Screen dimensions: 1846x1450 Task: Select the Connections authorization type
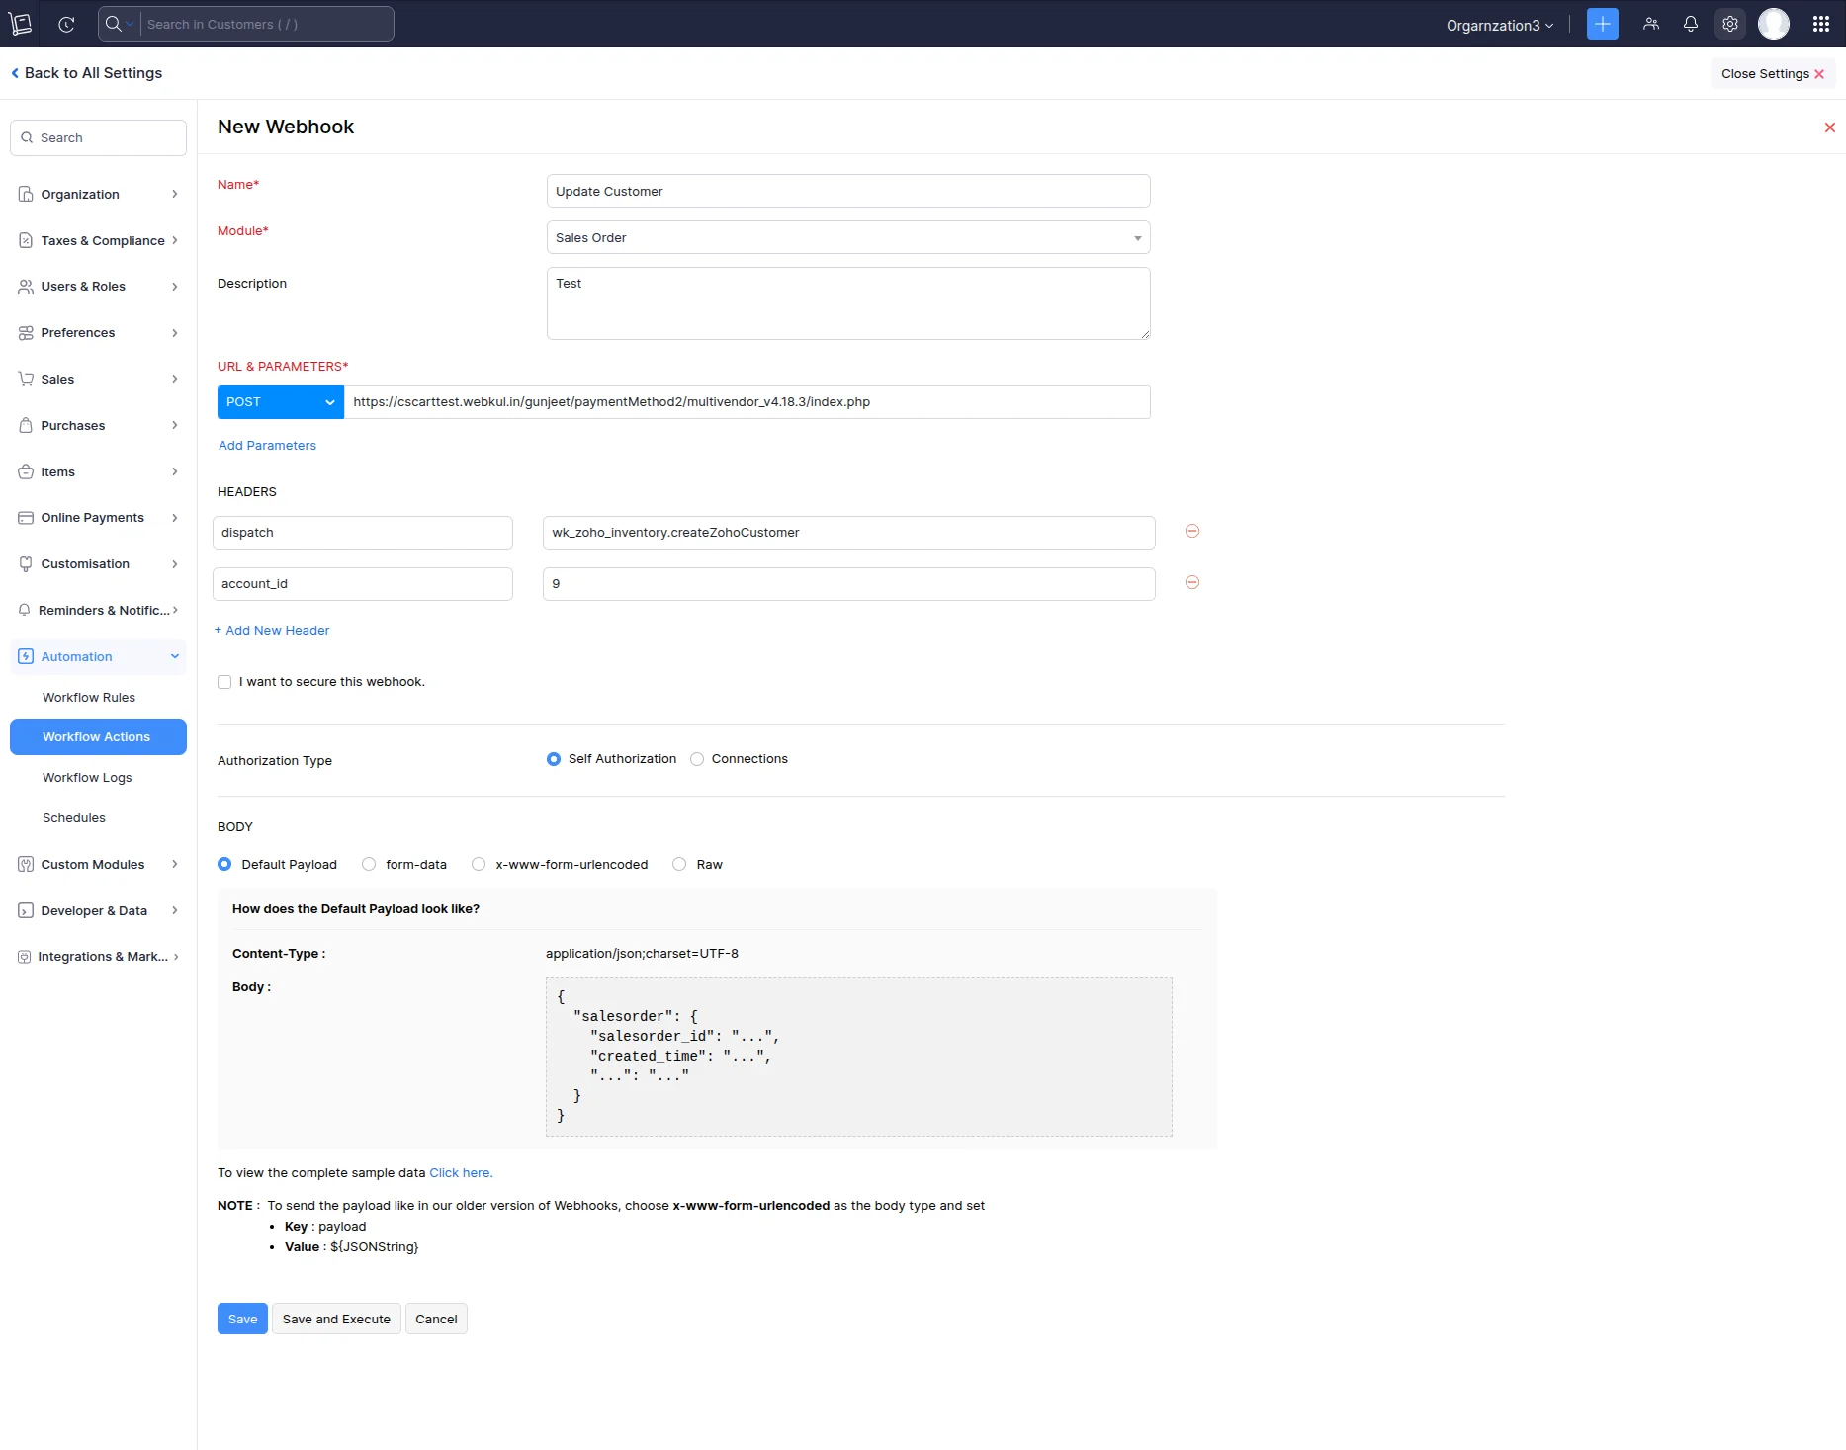point(697,759)
